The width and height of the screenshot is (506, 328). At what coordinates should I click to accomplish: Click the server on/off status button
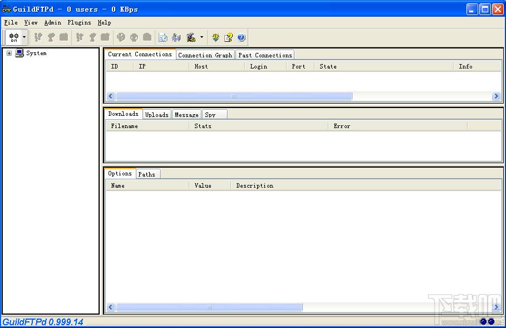pyautogui.click(x=13, y=37)
